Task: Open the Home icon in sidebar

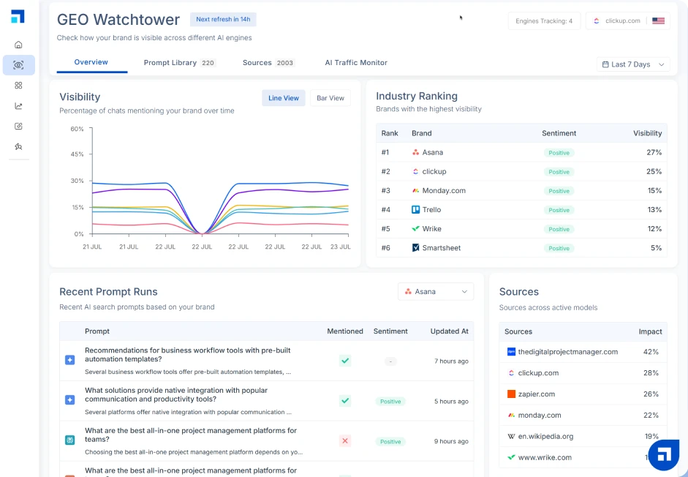Action: click(x=18, y=45)
